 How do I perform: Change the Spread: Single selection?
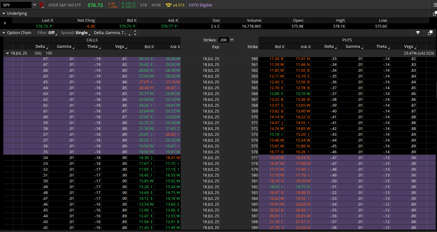[x=74, y=33]
